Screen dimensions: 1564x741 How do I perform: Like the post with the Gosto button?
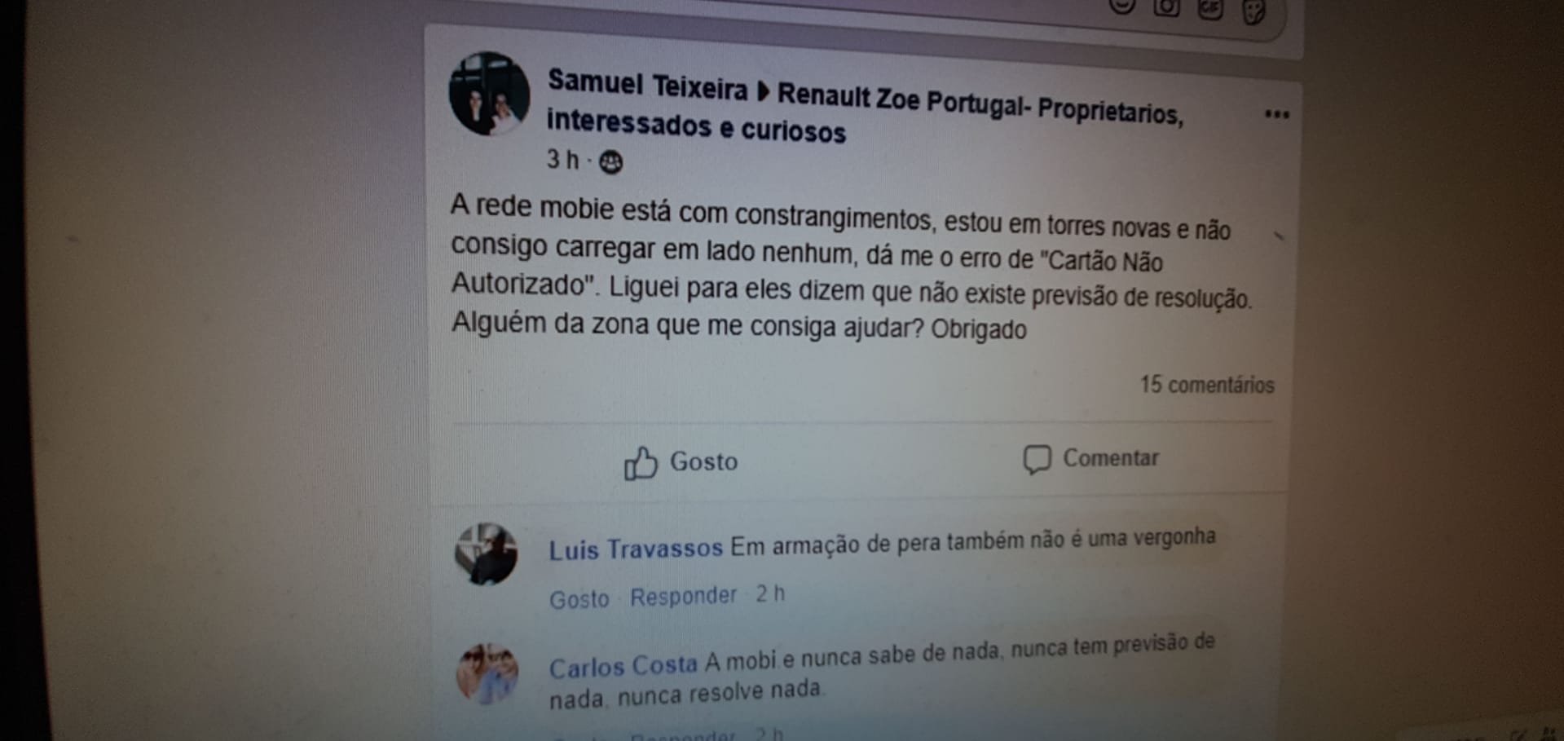pyautogui.click(x=681, y=462)
